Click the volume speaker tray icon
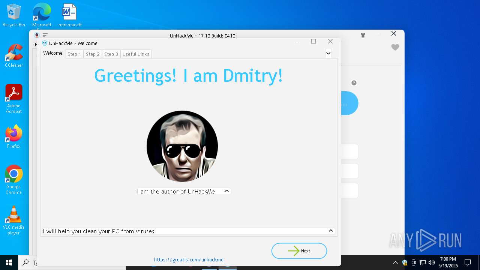Image resolution: width=480 pixels, height=270 pixels. tap(432, 262)
